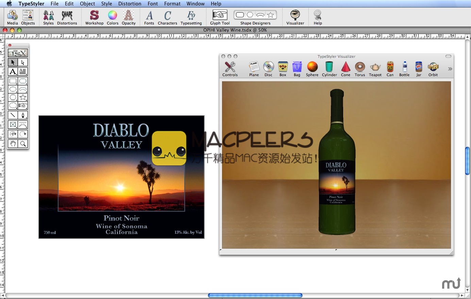
Task: Pick the straight line tool
Action: (13, 115)
